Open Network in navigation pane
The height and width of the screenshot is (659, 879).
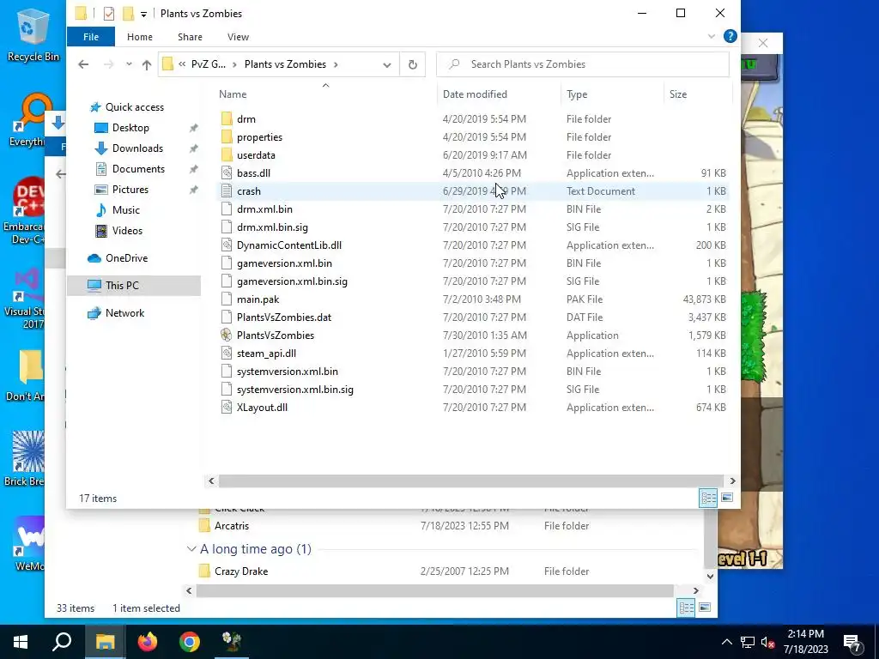point(124,313)
